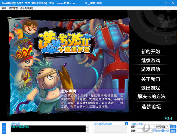
Task: Toggle the 恢复 checkbox
Action: pos(154,131)
